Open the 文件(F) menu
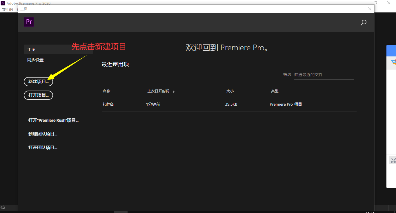Viewport: 396px width, 213px height. pos(8,10)
